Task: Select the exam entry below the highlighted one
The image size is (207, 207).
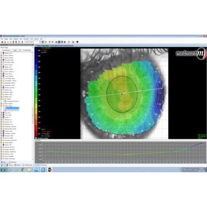Action: click(12, 111)
